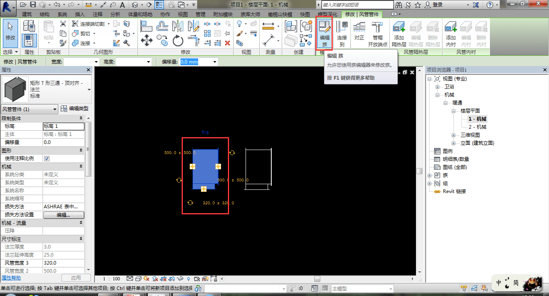Click the visual style icon in view control bar
The width and height of the screenshot is (549, 296).
click(x=138, y=278)
